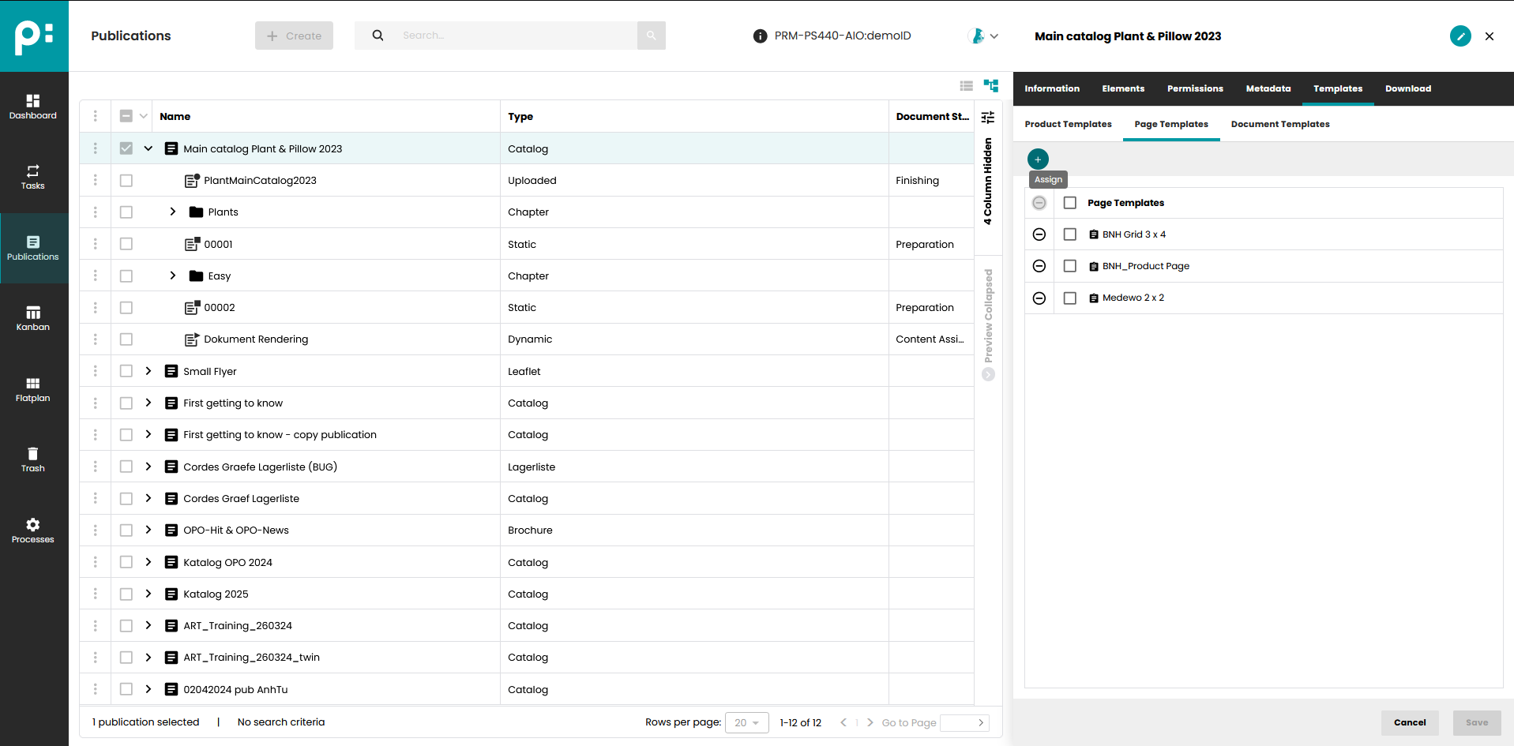The width and height of the screenshot is (1514, 746).
Task: Click the Create button
Action: (294, 35)
